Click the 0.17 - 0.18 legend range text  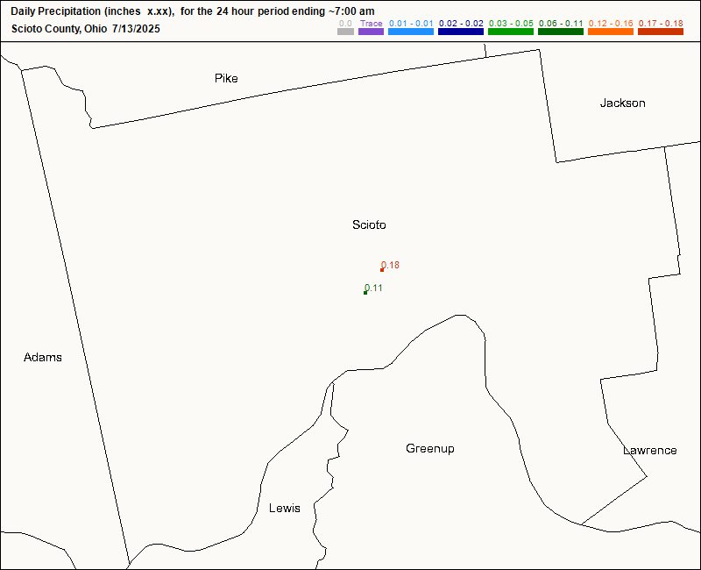point(661,24)
